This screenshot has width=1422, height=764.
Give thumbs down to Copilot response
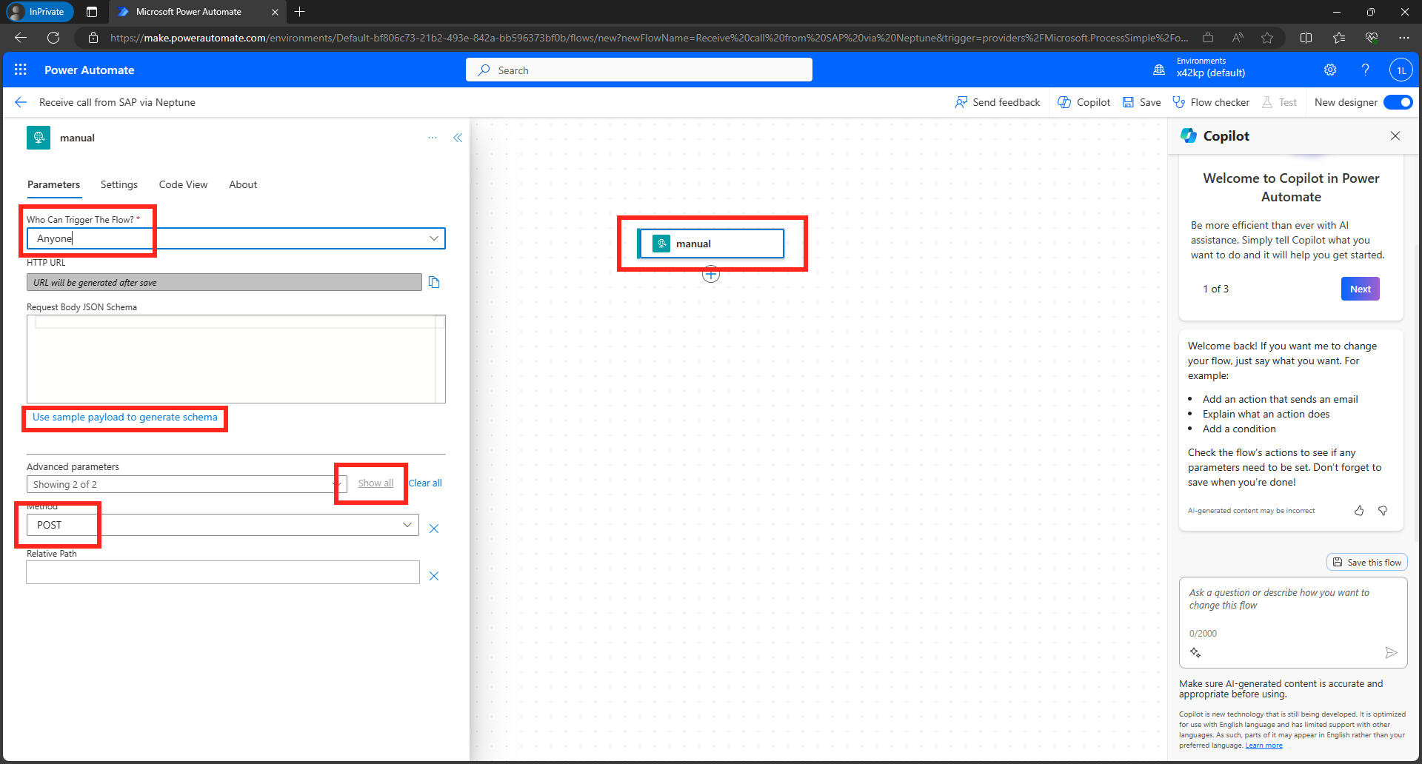click(x=1383, y=511)
